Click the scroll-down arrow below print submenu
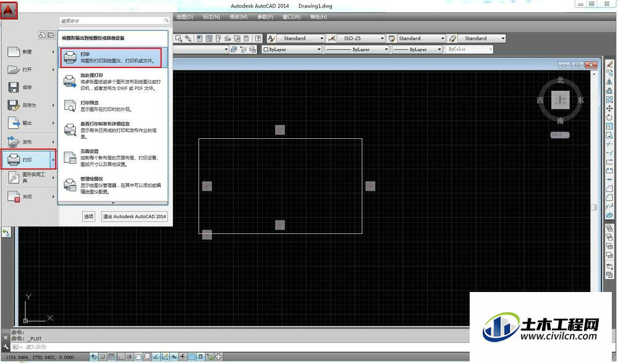618x363 pixels. [113, 203]
